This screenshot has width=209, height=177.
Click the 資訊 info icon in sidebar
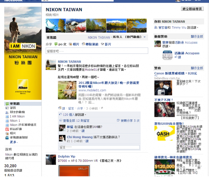(7, 108)
